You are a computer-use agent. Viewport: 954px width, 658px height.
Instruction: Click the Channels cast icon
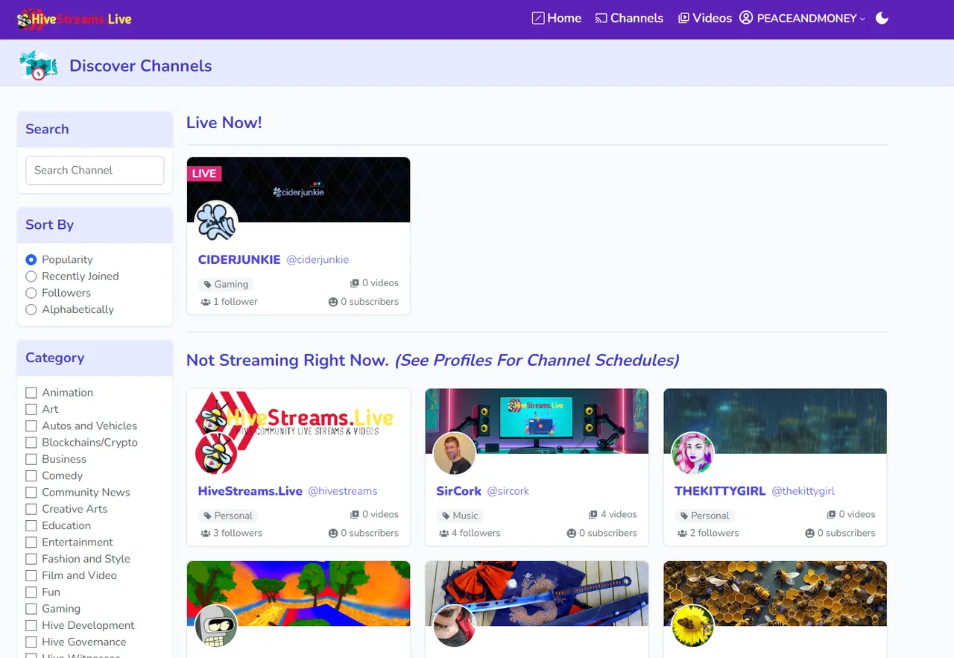[601, 18]
